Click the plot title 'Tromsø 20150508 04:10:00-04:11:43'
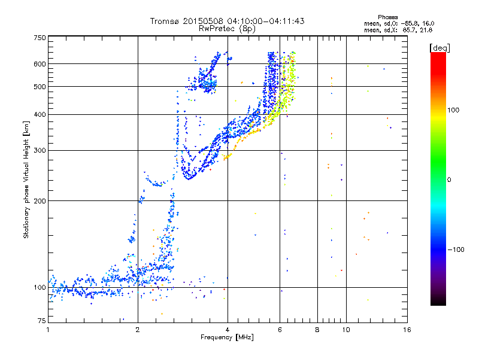Image resolution: width=479 pixels, height=359 pixels. (227, 21)
